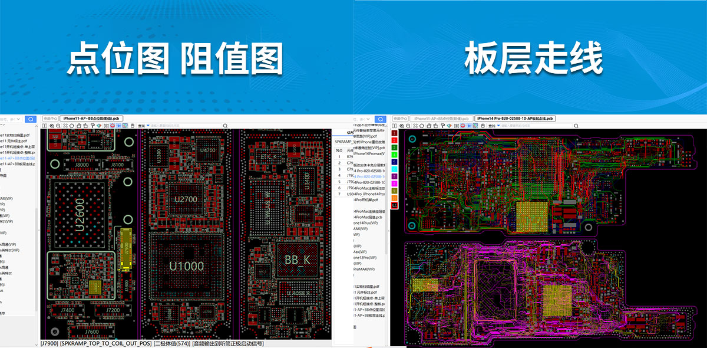707x348 pixels.
Task: Open '4Pro开机卡.pdf' in middle file list
Action: pos(366,199)
